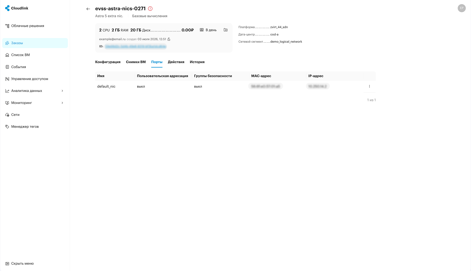471x271 pixels.
Task: Click the 1 из 1 pagination text
Action: coord(371,100)
